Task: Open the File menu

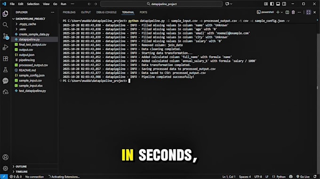Action: pyautogui.click(x=12, y=4)
